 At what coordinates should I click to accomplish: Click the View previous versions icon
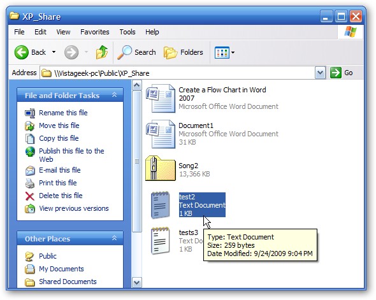(30, 209)
